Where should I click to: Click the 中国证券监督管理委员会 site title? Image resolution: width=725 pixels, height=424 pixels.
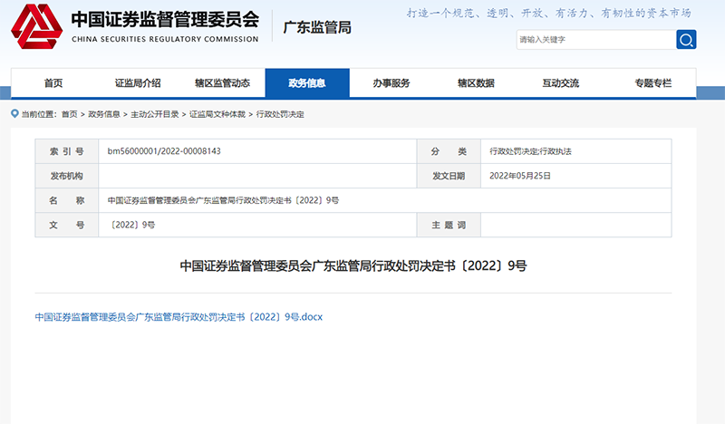165,19
